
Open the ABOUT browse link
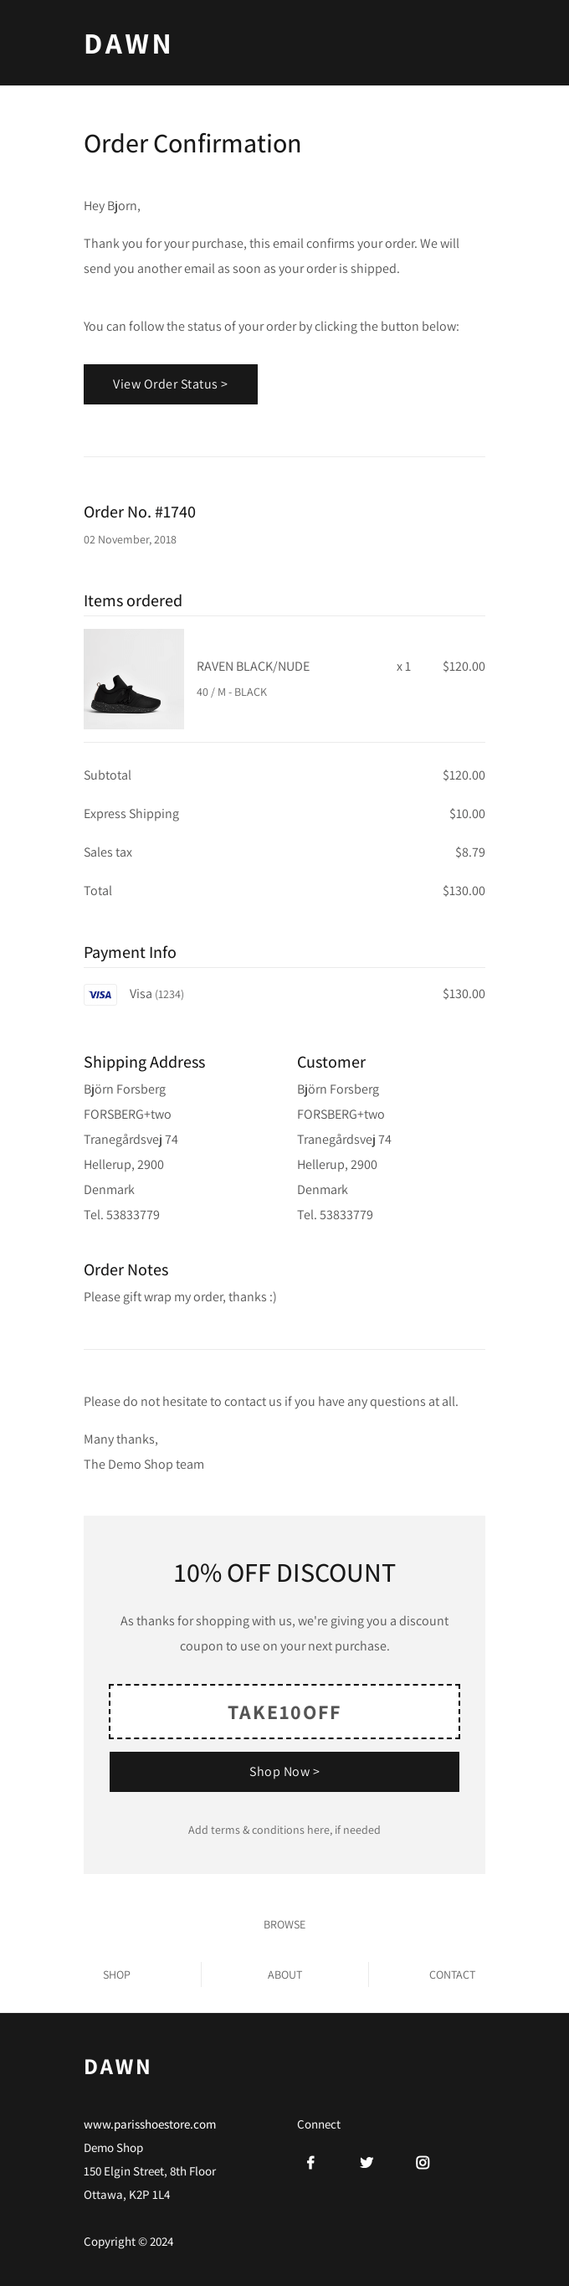pos(284,1975)
